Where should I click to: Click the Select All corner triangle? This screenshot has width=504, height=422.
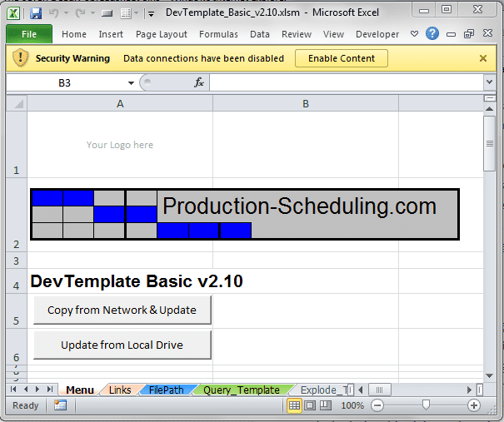click(17, 103)
